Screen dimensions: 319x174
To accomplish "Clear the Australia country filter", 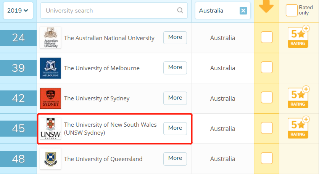I will 243,11.
